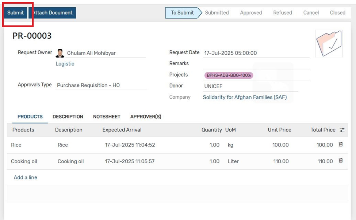The height and width of the screenshot is (220, 356).
Task: Click the BPHS-ADB-BDG-100% project tag
Action: (x=229, y=75)
